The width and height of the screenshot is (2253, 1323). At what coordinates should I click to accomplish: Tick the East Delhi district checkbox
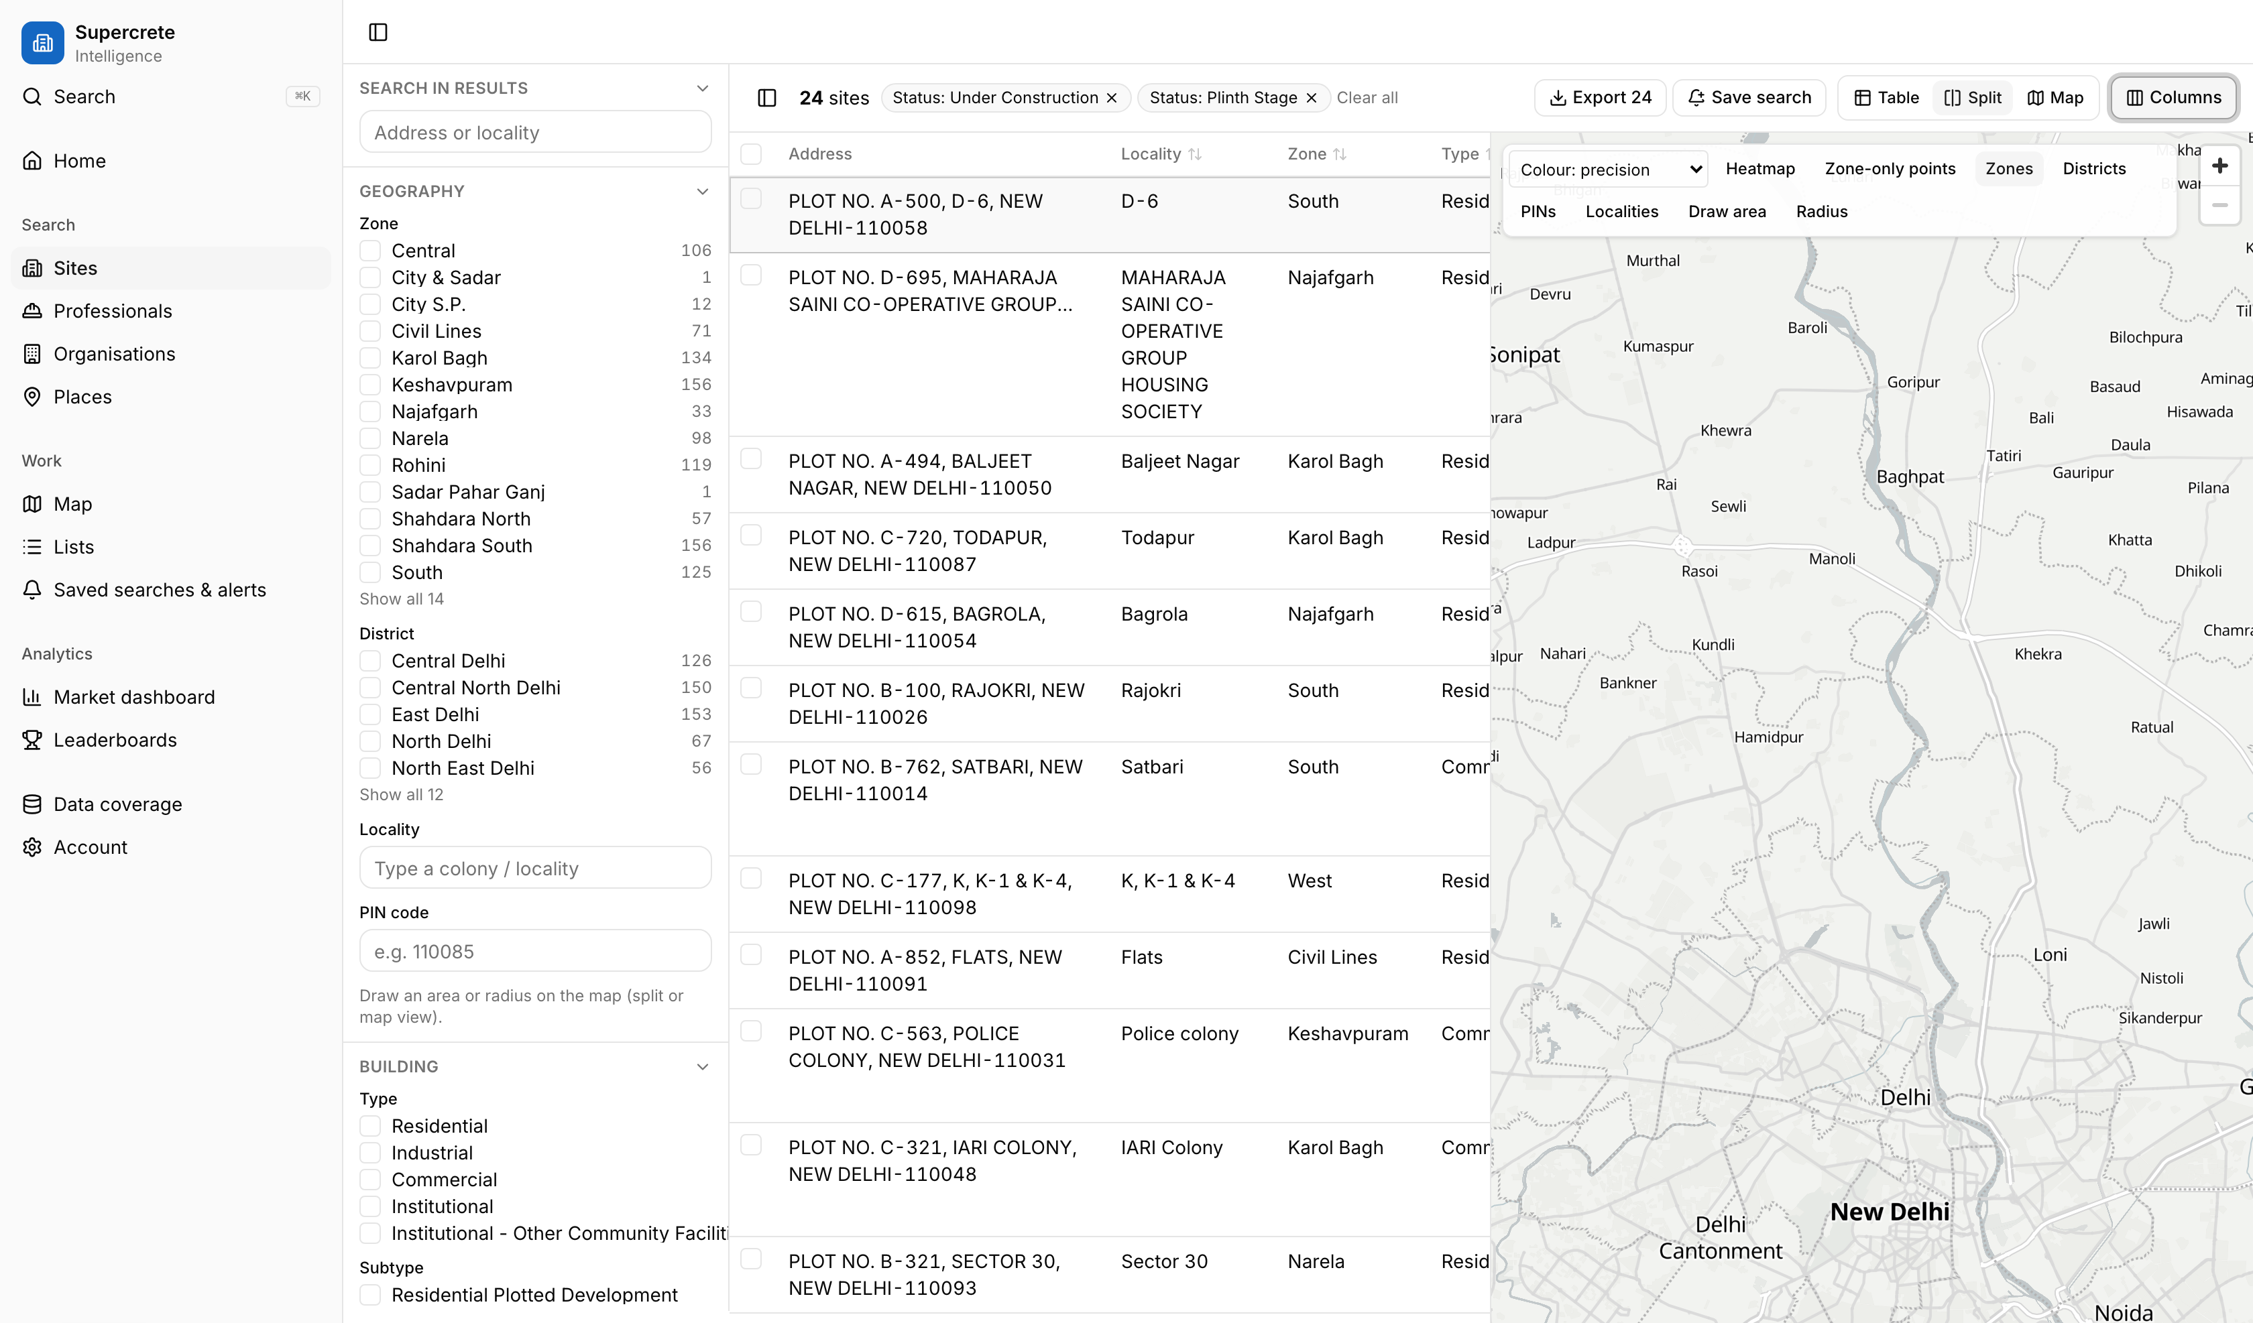(370, 714)
